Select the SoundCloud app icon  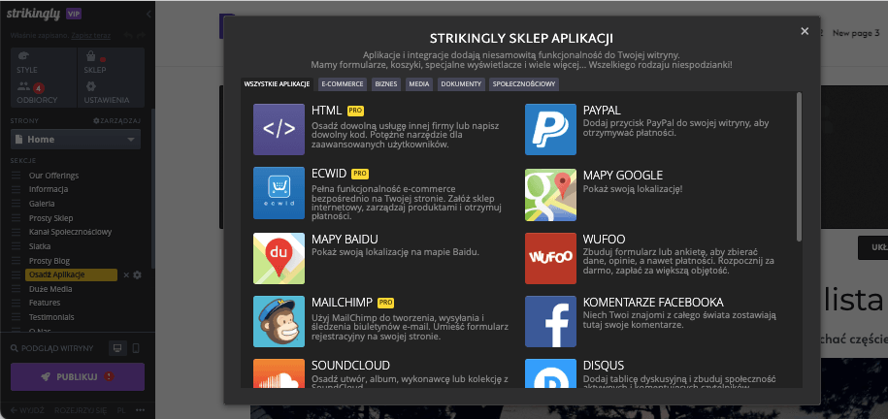point(279,373)
